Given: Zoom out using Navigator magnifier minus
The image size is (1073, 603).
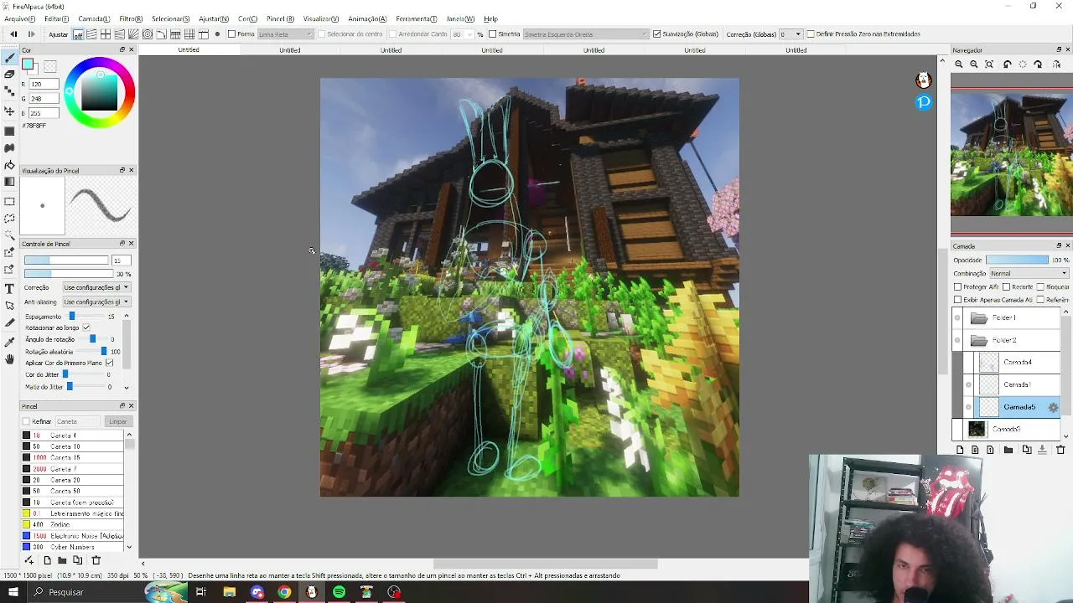Looking at the screenshot, I should pyautogui.click(x=974, y=64).
